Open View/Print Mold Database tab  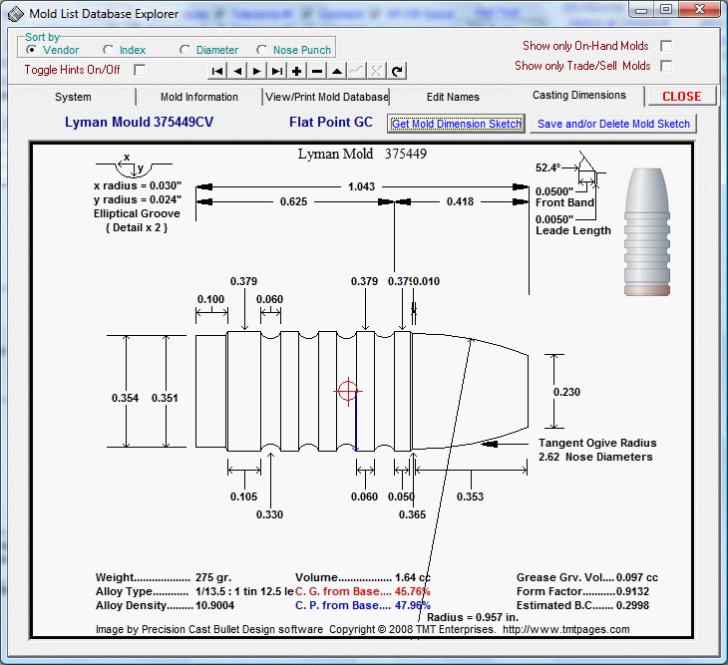(x=326, y=97)
